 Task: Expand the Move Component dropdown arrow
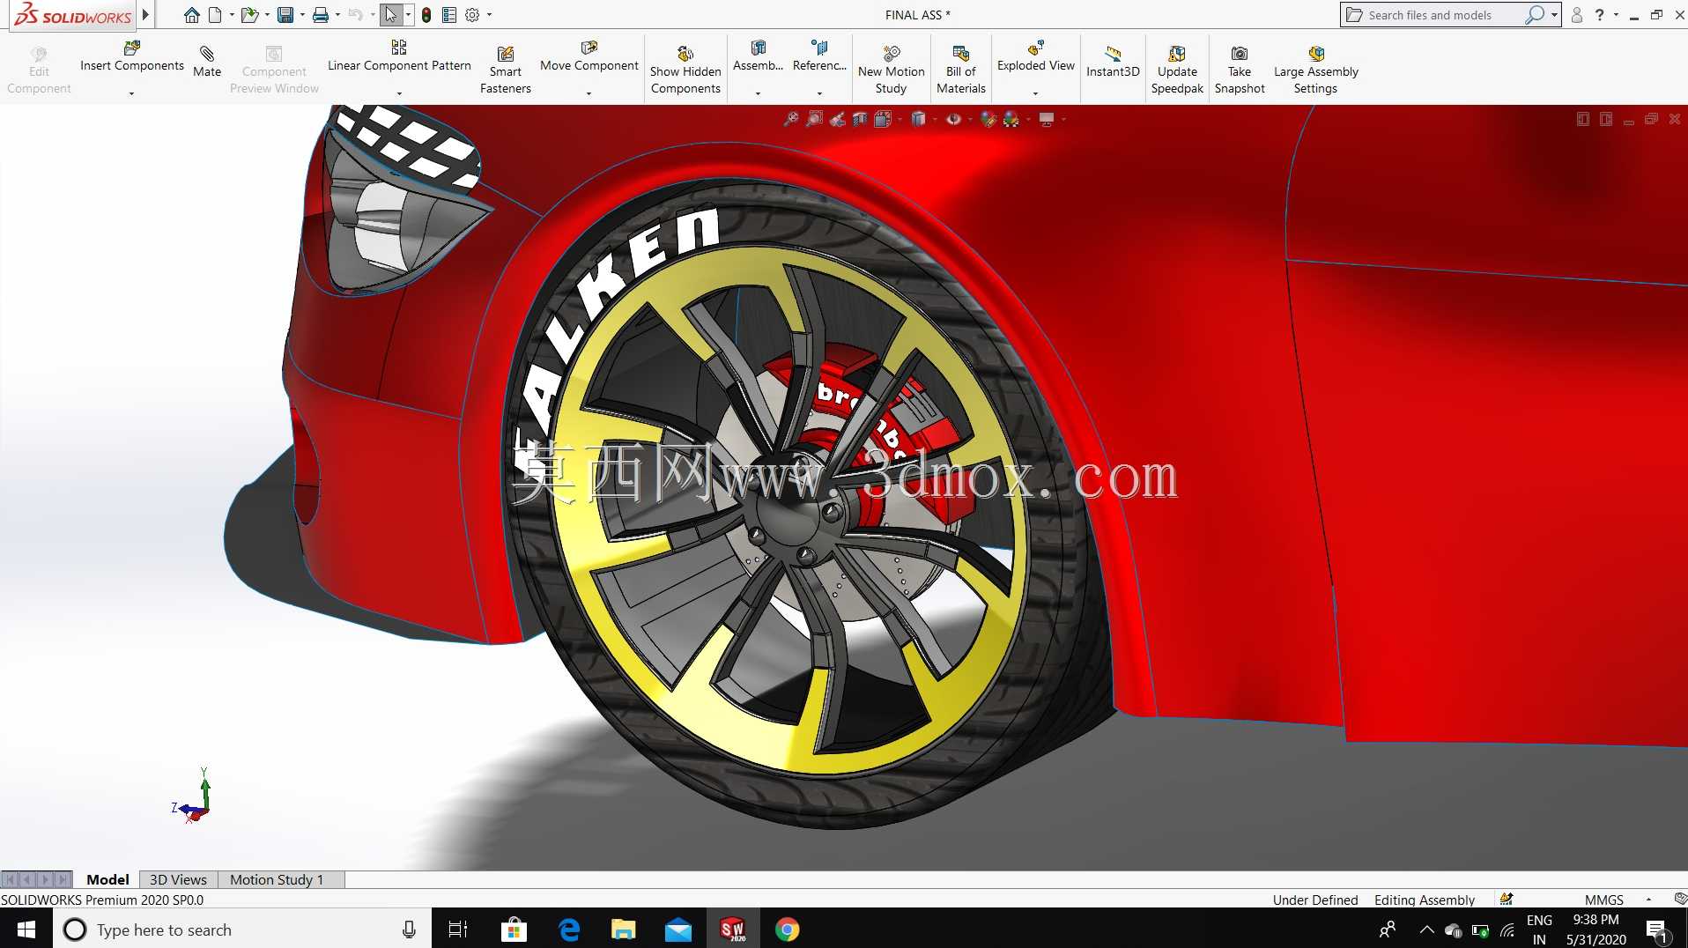(589, 93)
